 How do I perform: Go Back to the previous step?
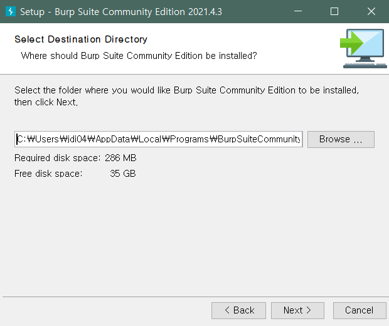point(238,310)
